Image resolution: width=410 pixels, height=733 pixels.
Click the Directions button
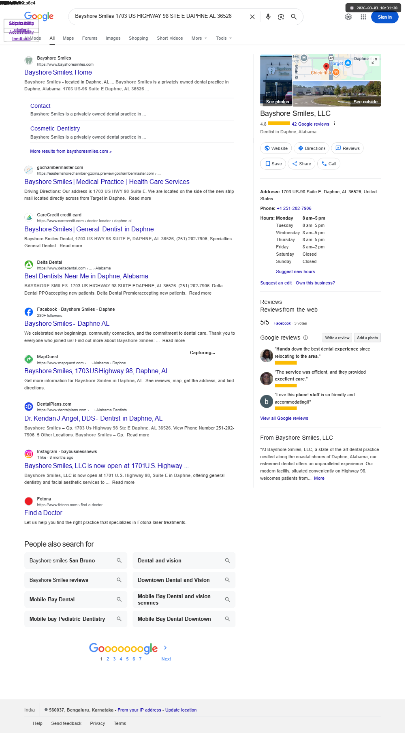[x=312, y=148]
